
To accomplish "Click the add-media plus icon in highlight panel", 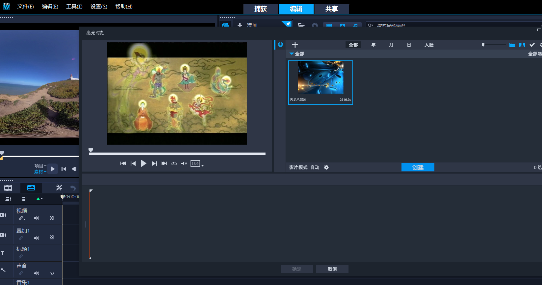I will [x=295, y=45].
